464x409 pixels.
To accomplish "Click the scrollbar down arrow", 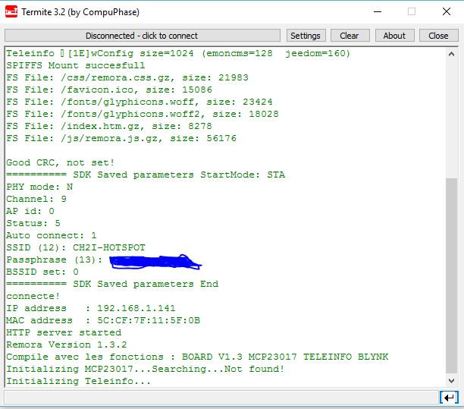I will click(x=451, y=381).
